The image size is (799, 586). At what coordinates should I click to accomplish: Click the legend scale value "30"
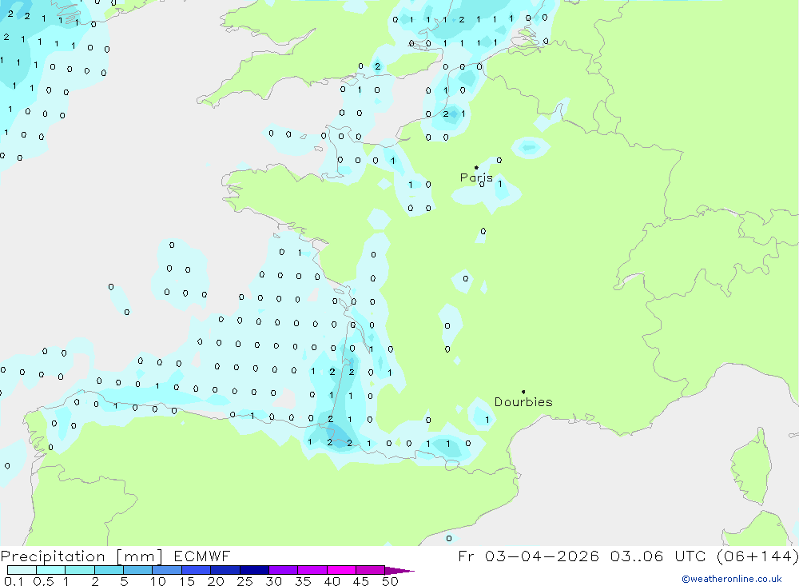(x=274, y=581)
